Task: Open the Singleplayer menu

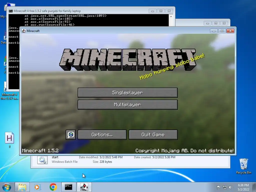Action: pyautogui.click(x=128, y=92)
